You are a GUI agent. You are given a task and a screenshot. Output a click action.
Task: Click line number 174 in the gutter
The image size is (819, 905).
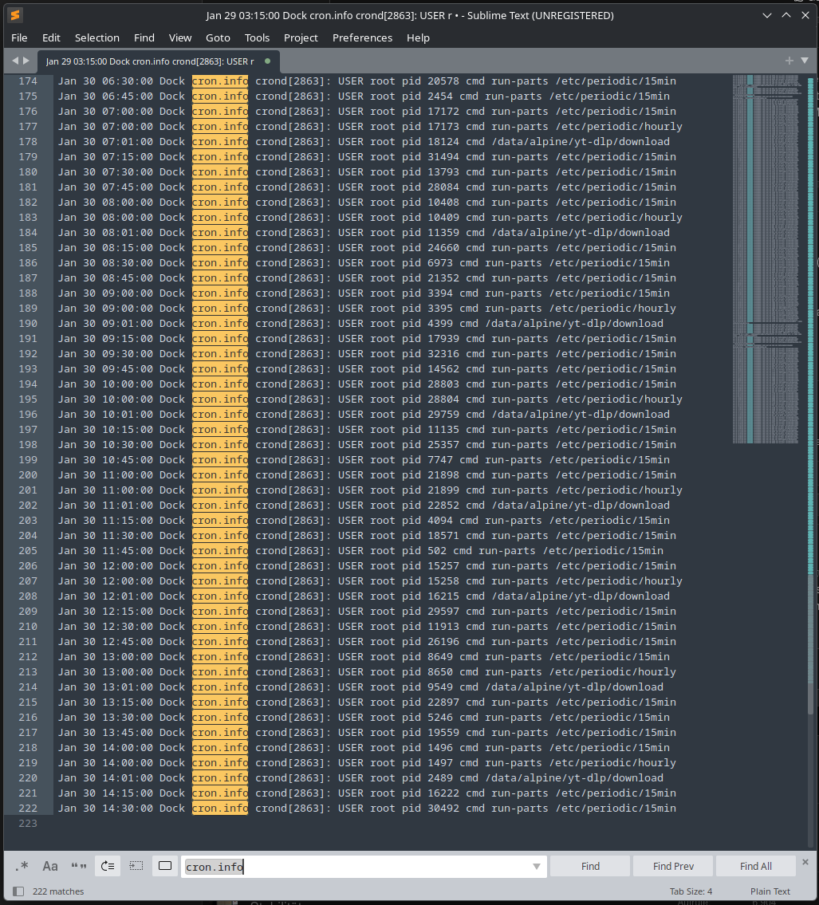(28, 81)
